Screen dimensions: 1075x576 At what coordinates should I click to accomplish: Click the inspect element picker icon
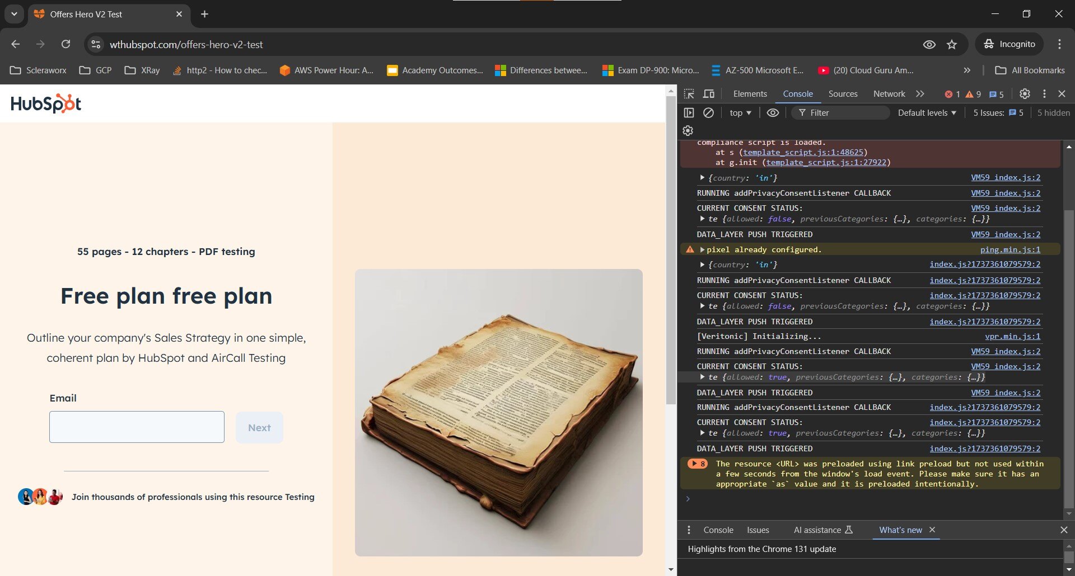click(x=689, y=94)
